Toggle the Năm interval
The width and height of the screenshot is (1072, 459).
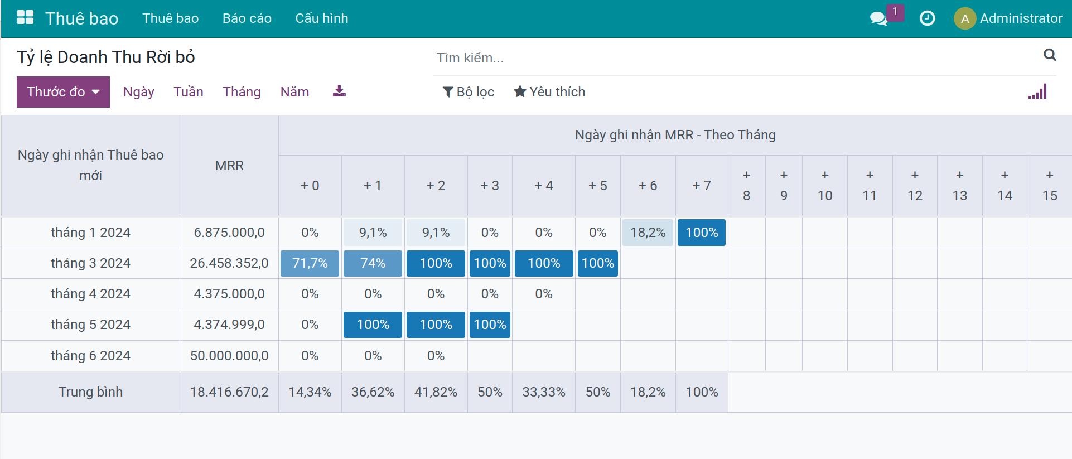[x=294, y=92]
